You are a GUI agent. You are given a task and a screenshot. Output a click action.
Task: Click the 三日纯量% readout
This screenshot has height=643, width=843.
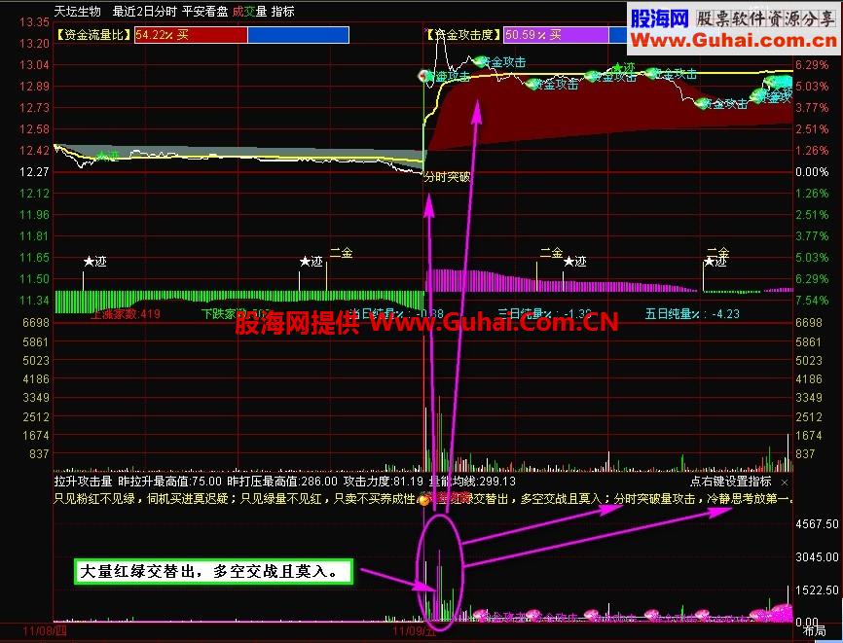click(544, 313)
